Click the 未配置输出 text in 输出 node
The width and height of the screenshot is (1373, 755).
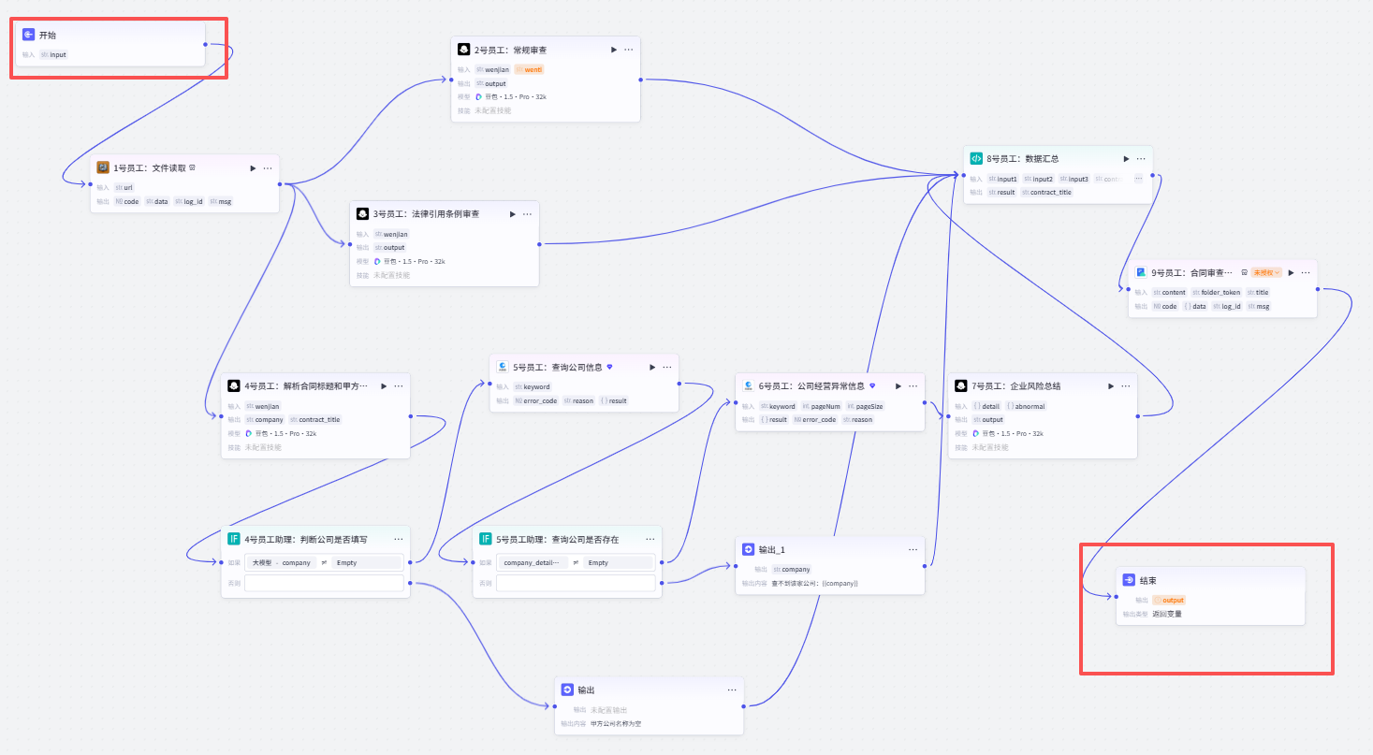pos(608,710)
